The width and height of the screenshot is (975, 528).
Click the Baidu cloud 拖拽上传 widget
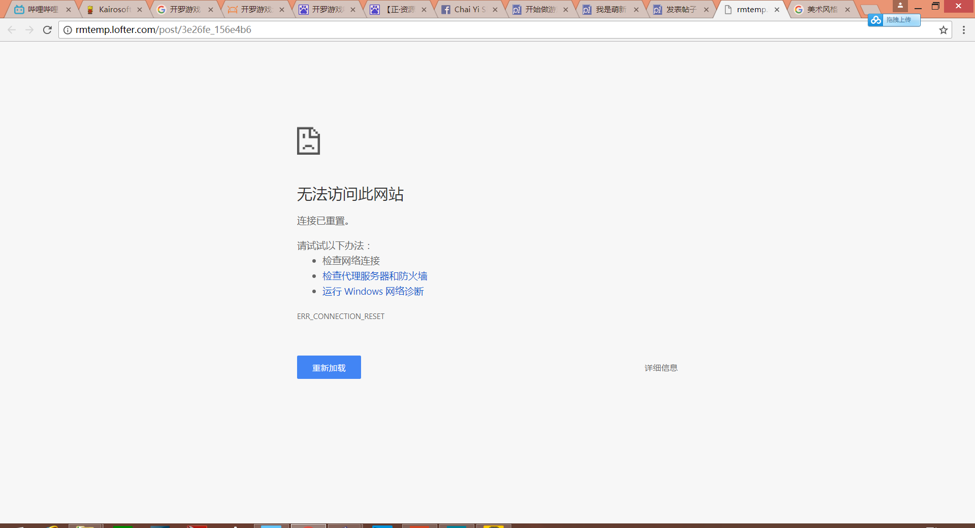(894, 20)
